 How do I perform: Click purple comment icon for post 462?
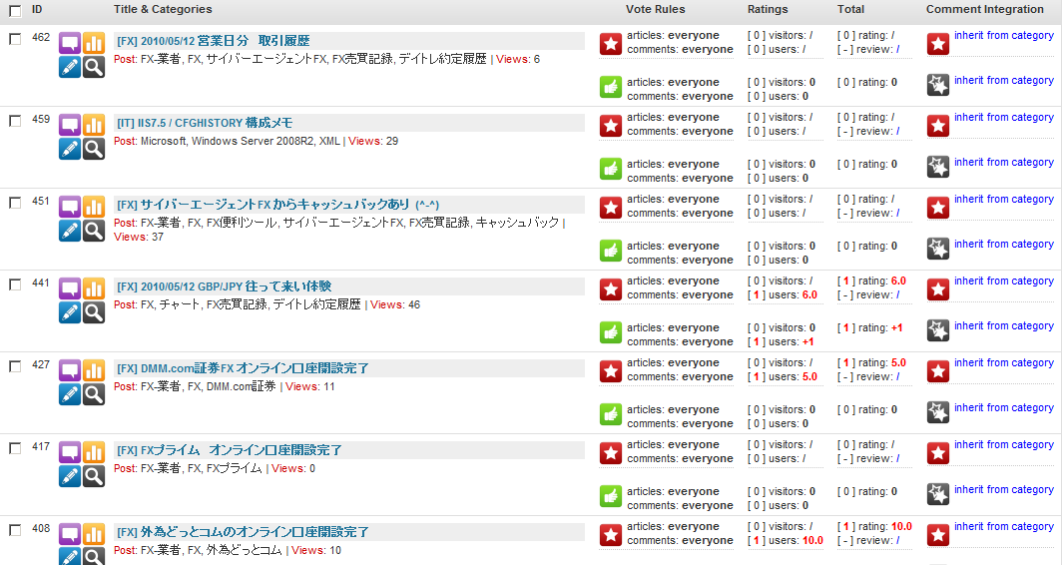[70, 43]
